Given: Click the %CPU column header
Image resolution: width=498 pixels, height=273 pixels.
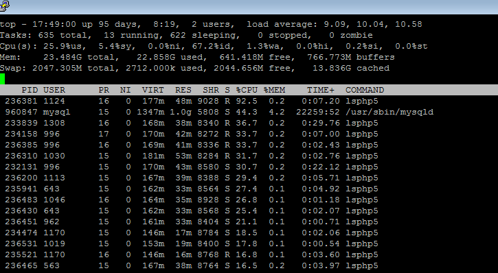Looking at the screenshot, I should pos(247,90).
